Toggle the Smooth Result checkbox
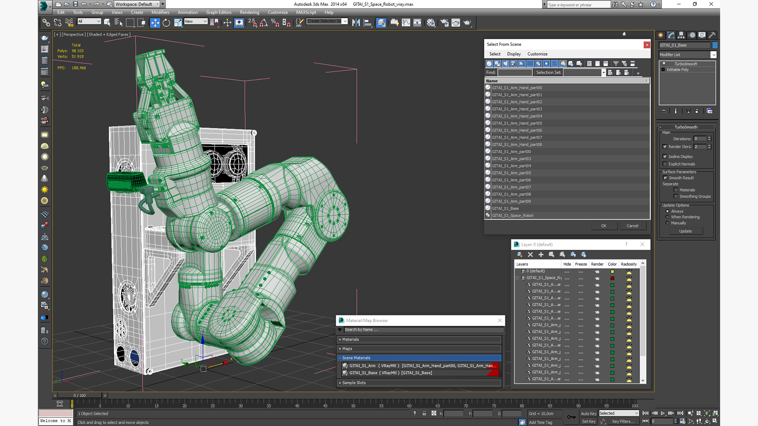Image resolution: width=758 pixels, height=426 pixels. point(665,178)
